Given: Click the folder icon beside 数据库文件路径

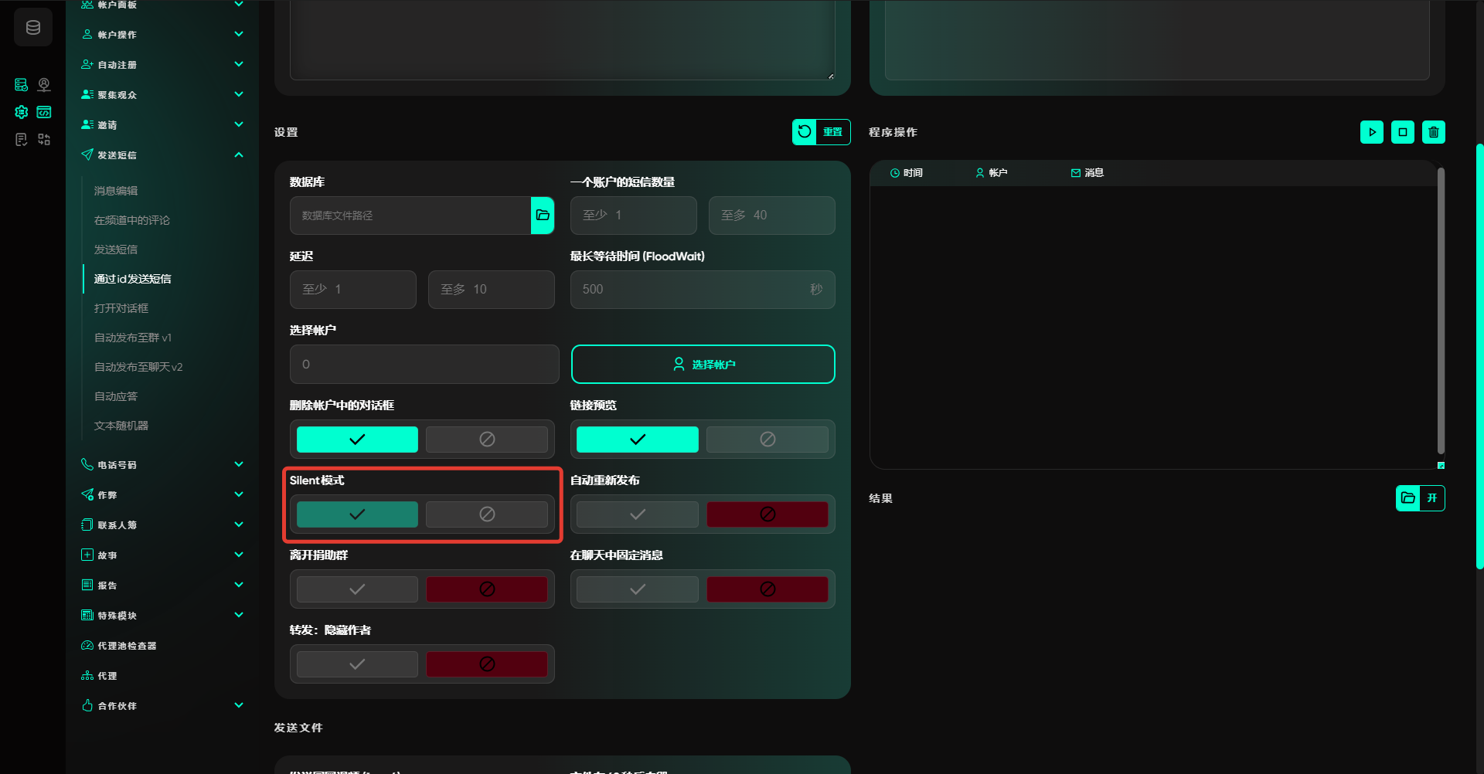Looking at the screenshot, I should (543, 216).
